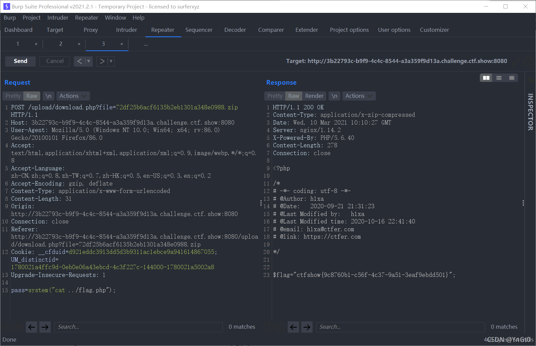
Task: Toggle Pretty view in Request pane
Action: click(x=13, y=96)
